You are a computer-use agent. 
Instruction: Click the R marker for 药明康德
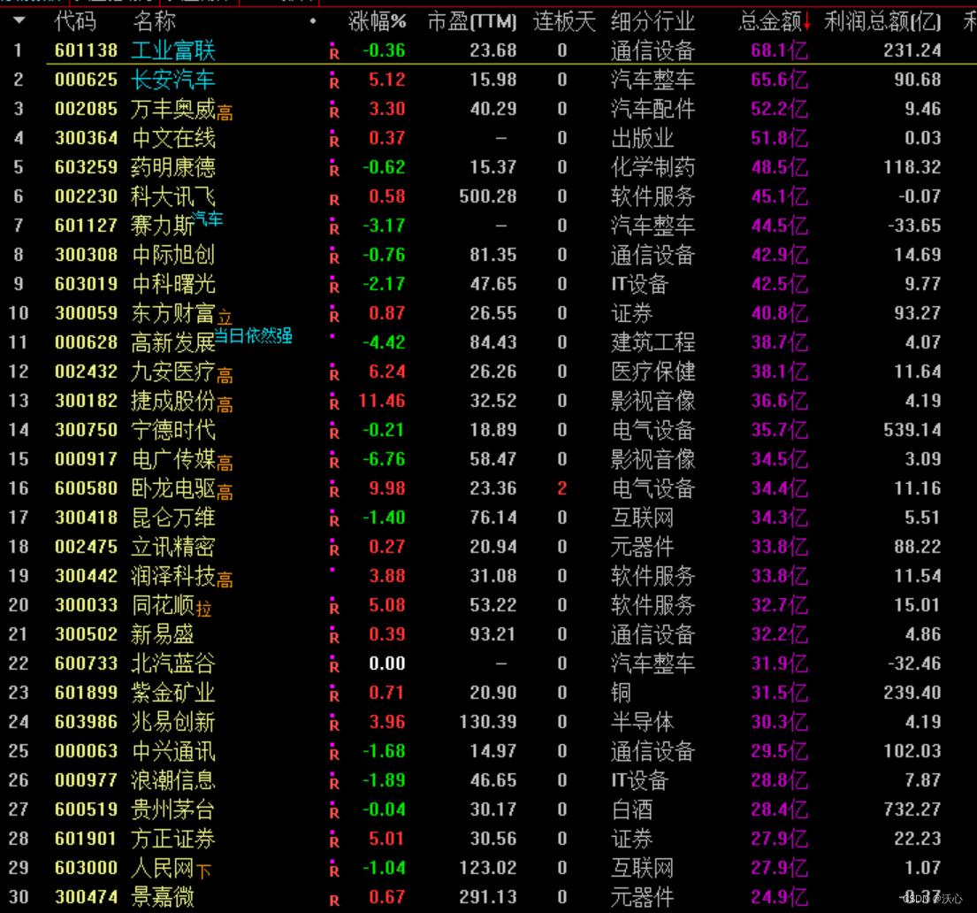pos(334,168)
